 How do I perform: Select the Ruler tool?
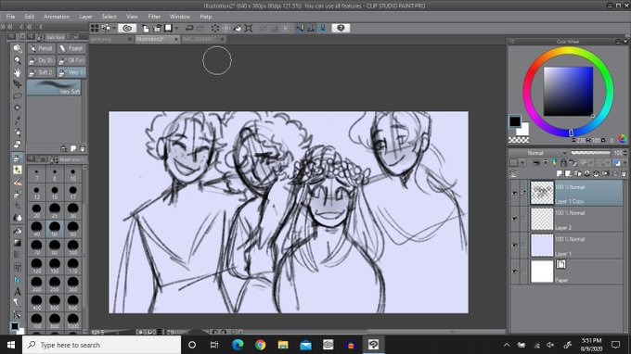(18, 279)
